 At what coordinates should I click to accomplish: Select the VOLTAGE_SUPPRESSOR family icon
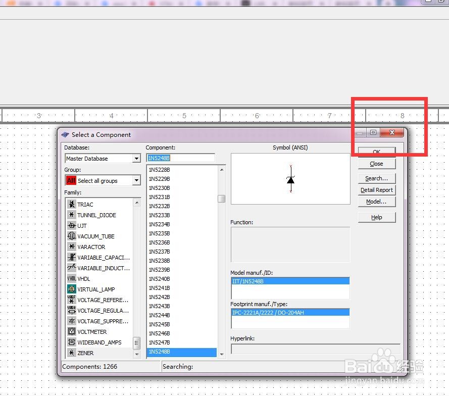coord(72,321)
